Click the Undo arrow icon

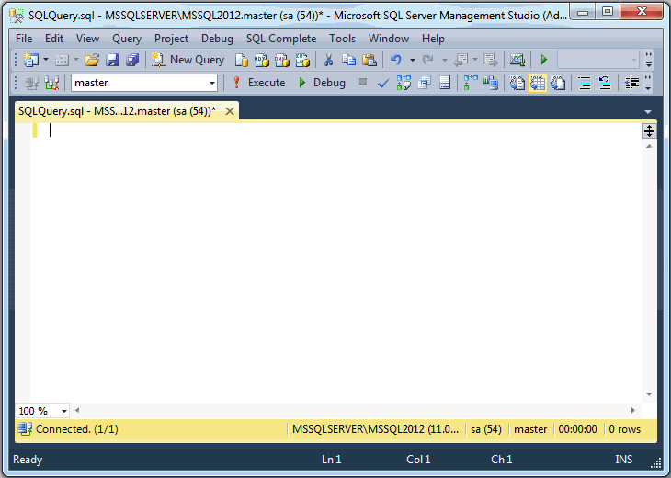point(395,60)
